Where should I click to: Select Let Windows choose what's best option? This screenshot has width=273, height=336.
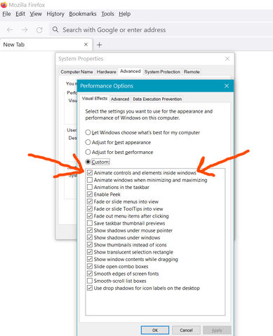(88, 132)
